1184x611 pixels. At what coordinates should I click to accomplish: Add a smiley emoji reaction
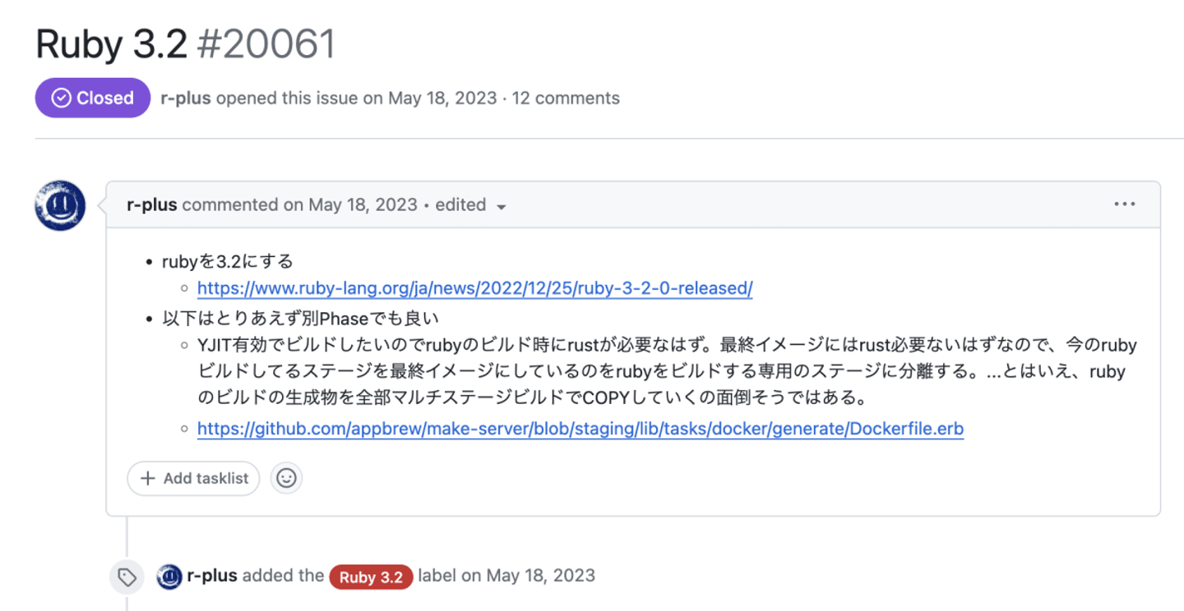(286, 478)
